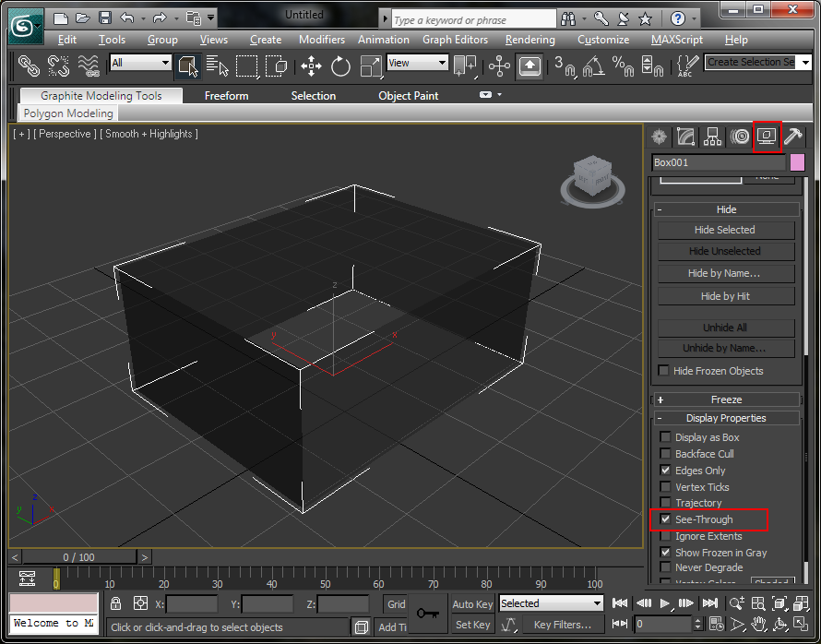This screenshot has width=821, height=644.
Task: Click the Hide Selected button
Action: [x=725, y=230]
